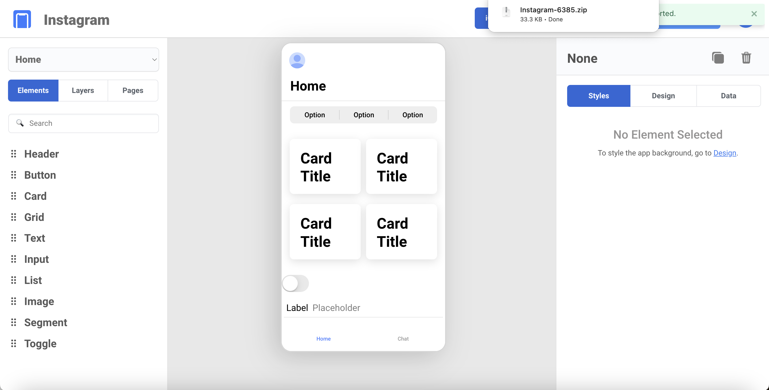Select the Header element in sidebar
769x390 pixels.
41,154
